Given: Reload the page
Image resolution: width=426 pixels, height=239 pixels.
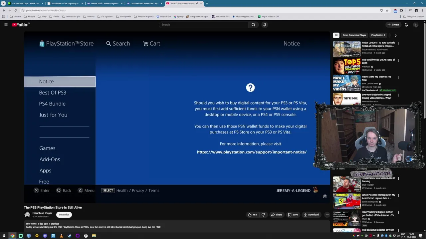Looking at the screenshot, I should (15, 10).
